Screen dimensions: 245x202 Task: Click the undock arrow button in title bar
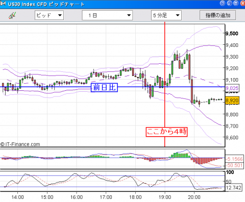pos(223,3)
